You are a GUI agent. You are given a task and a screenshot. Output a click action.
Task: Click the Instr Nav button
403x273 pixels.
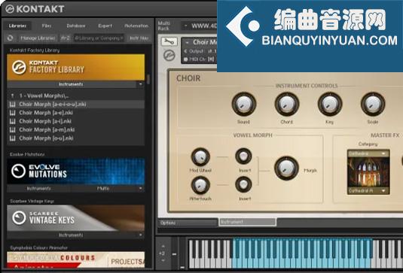(139, 38)
